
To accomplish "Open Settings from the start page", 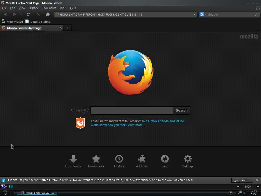I will 188,161.
